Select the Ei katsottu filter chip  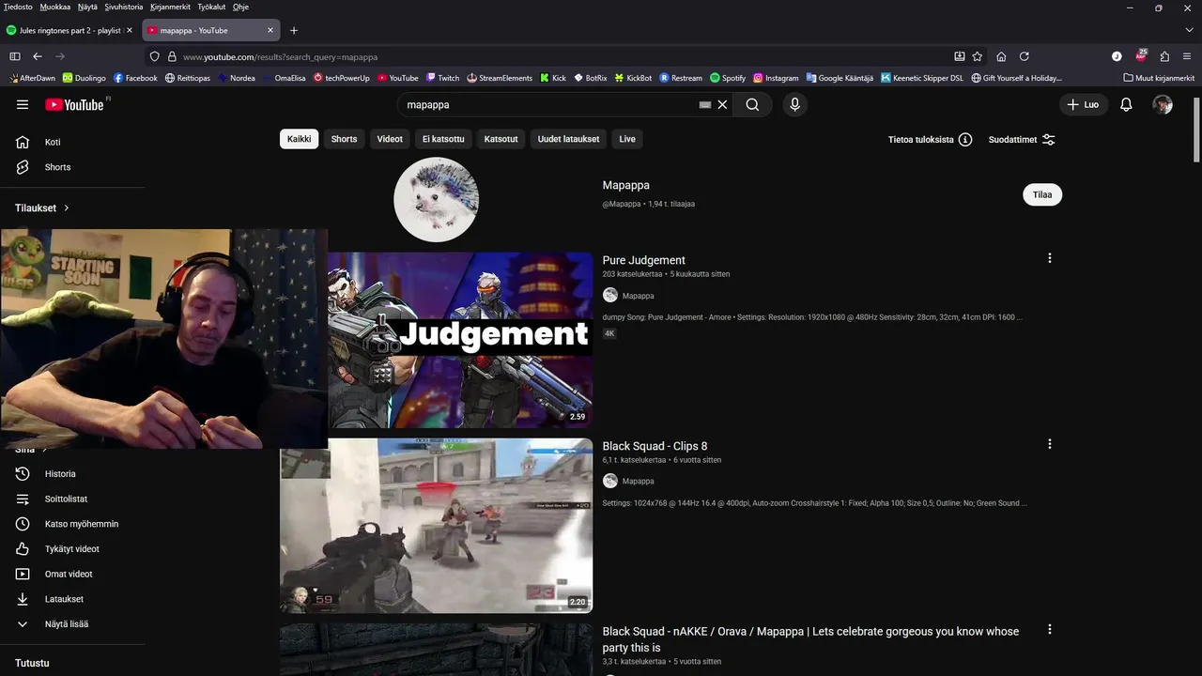pyautogui.click(x=443, y=139)
